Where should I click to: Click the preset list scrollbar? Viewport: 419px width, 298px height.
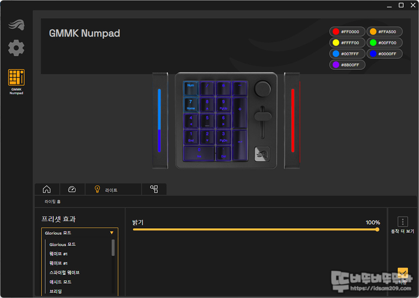(x=113, y=248)
